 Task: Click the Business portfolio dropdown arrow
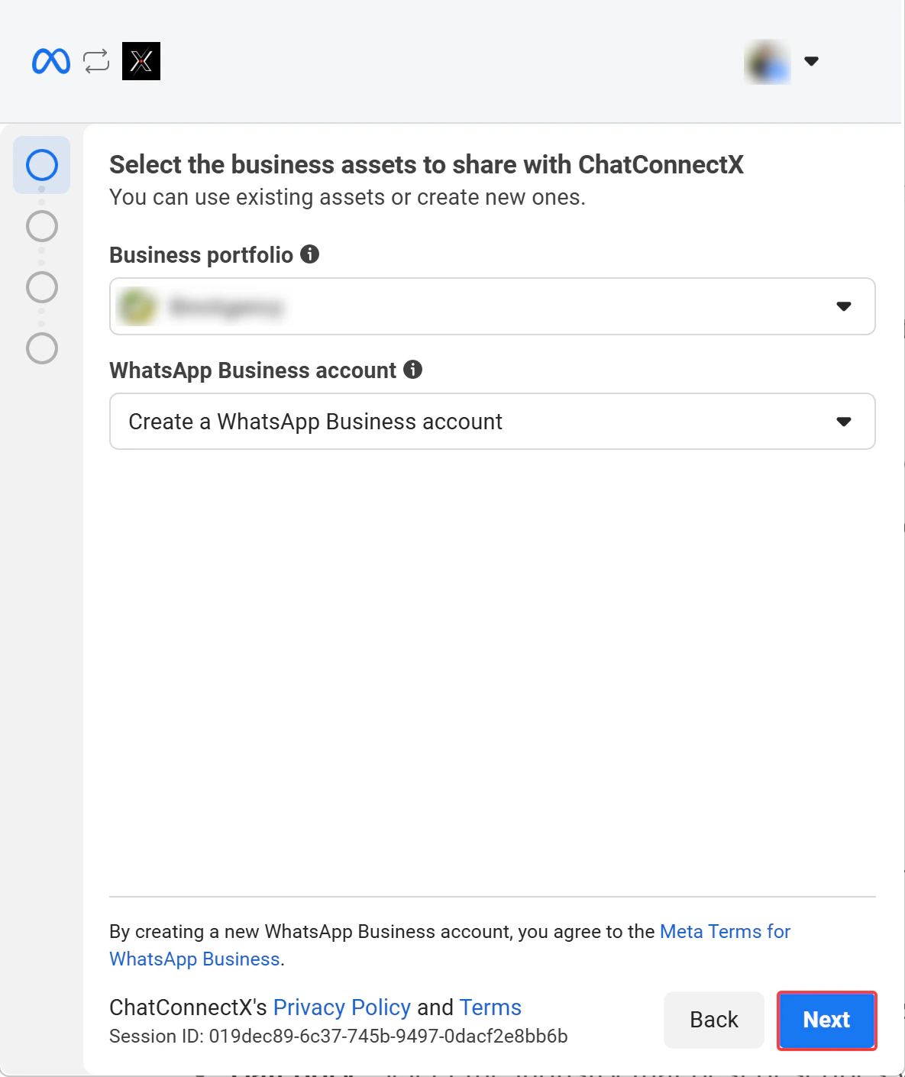(844, 306)
